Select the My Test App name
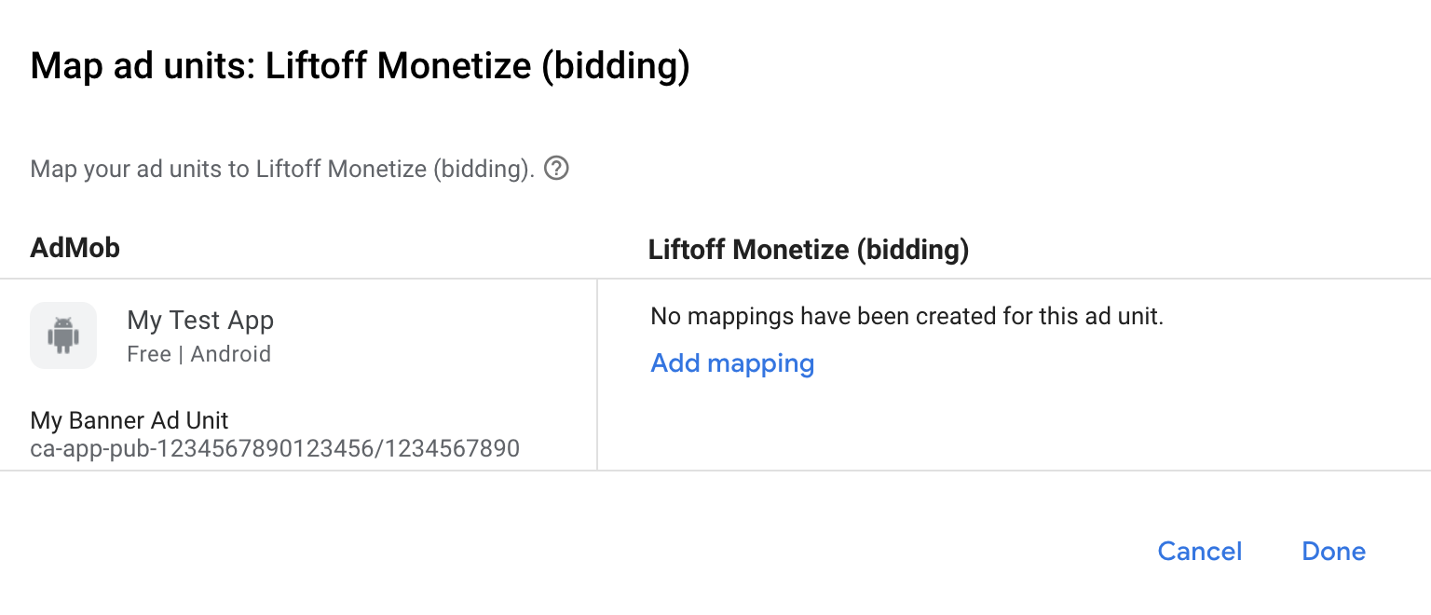1431x615 pixels. (200, 321)
